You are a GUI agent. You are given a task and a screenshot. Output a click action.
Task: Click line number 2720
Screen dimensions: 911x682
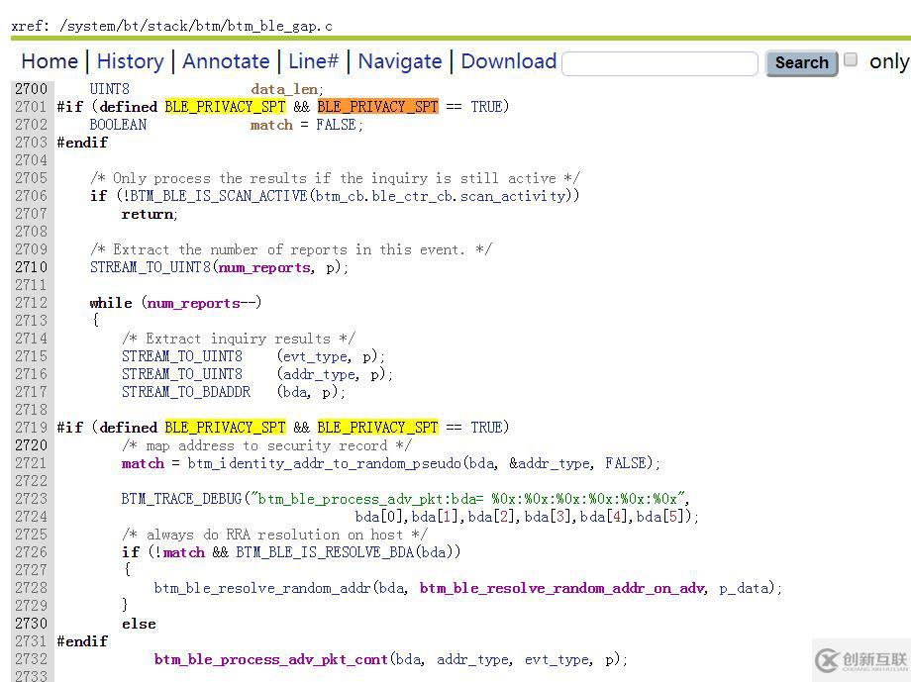(32, 445)
